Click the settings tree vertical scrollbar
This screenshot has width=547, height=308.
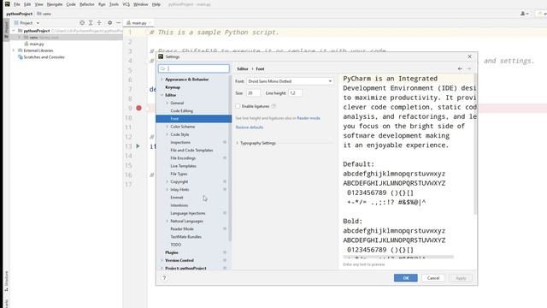(230, 159)
